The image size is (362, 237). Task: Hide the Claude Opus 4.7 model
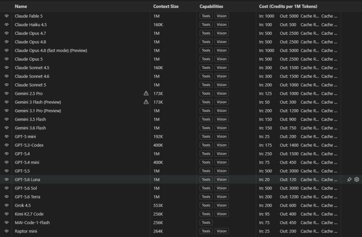pos(6,33)
